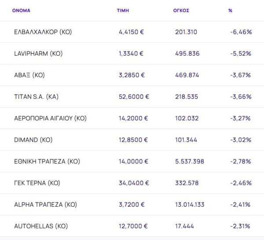This screenshot has height=240, width=264.
Task: Open ALPHA ΤΡΑΠΕΖΑ (ΚΟ) stock page
Action: tap(45, 204)
